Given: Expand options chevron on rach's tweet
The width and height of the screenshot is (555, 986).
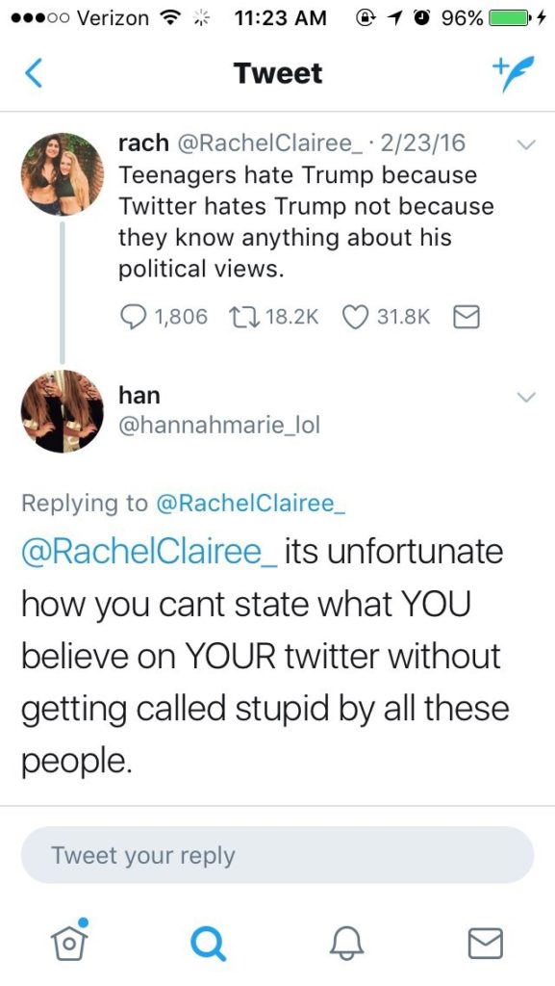Looking at the screenshot, I should pyautogui.click(x=525, y=144).
